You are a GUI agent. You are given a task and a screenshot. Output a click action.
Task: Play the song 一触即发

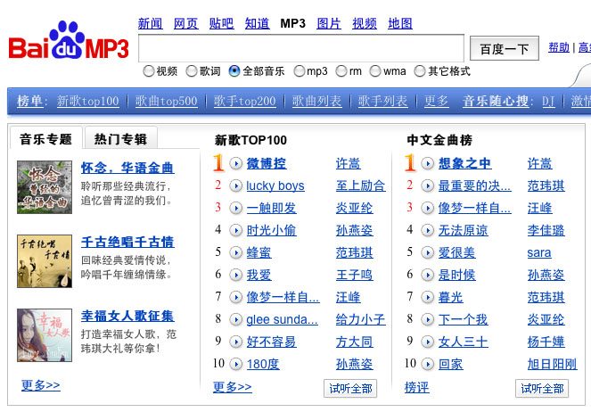click(236, 208)
